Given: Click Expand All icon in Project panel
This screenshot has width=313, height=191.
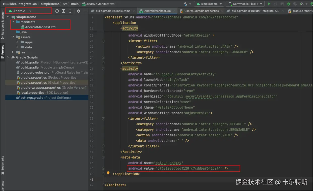Looking at the screenshot, I should [x=64, y=11].
